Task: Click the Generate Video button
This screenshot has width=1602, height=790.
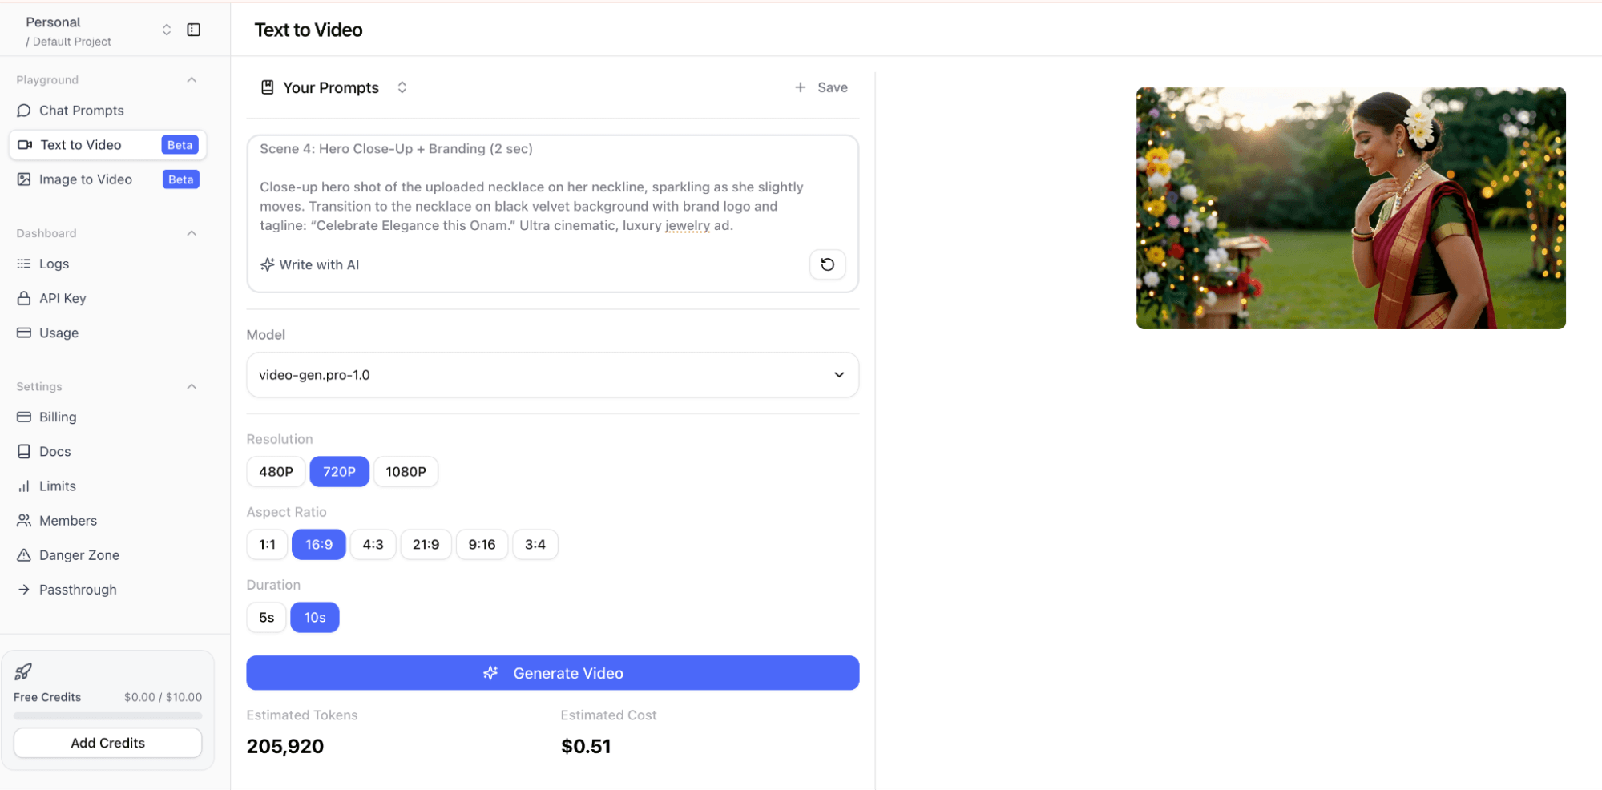Action: 552,672
